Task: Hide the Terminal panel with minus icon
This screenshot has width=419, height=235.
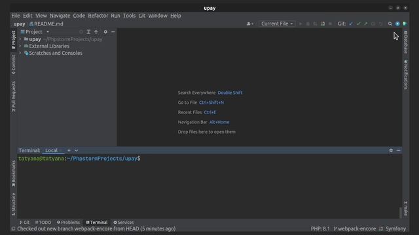Action: [399, 150]
